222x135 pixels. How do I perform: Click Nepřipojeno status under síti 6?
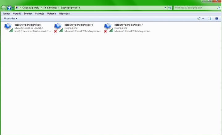pos(71,28)
